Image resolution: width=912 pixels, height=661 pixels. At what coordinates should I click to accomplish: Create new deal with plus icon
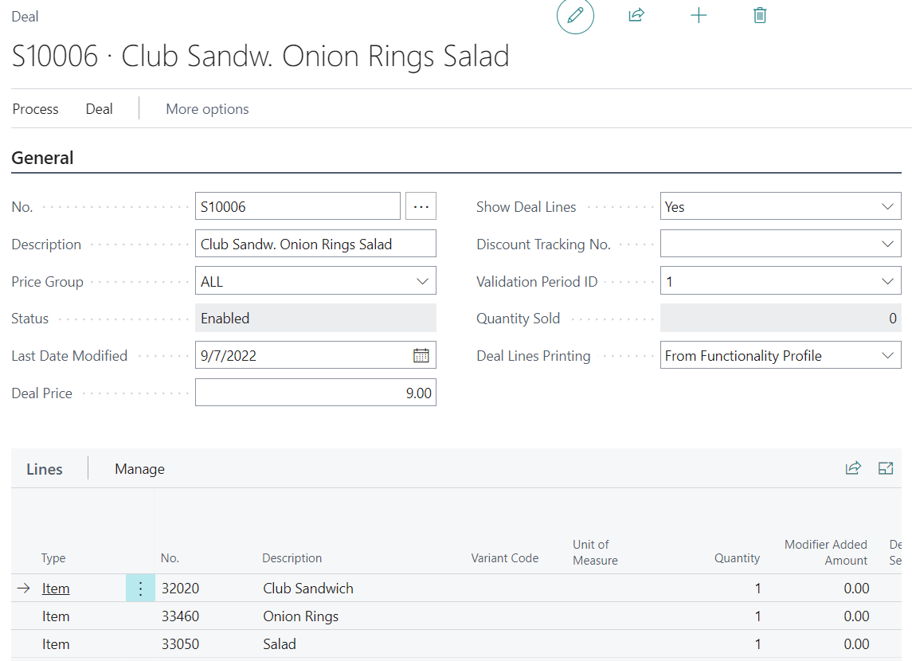click(699, 16)
